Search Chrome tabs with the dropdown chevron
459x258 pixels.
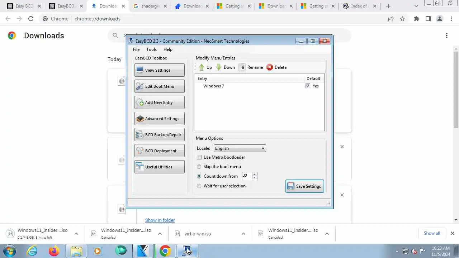pyautogui.click(x=416, y=6)
